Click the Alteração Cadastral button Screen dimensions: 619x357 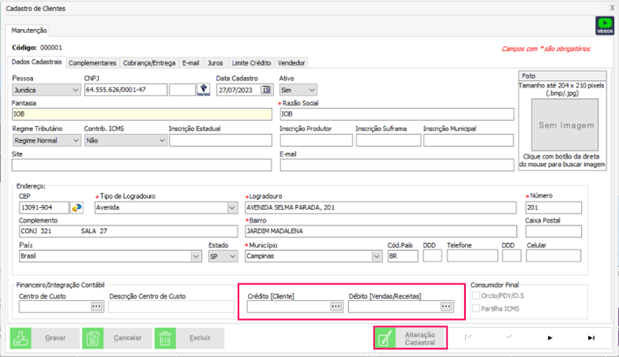point(409,338)
